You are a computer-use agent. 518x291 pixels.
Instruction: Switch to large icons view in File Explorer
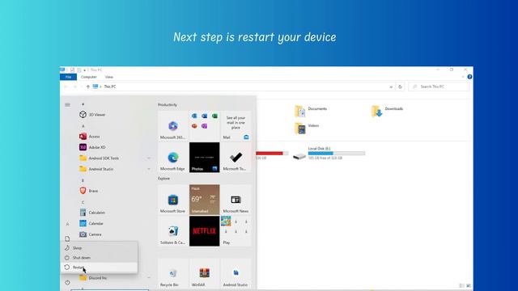point(469,285)
